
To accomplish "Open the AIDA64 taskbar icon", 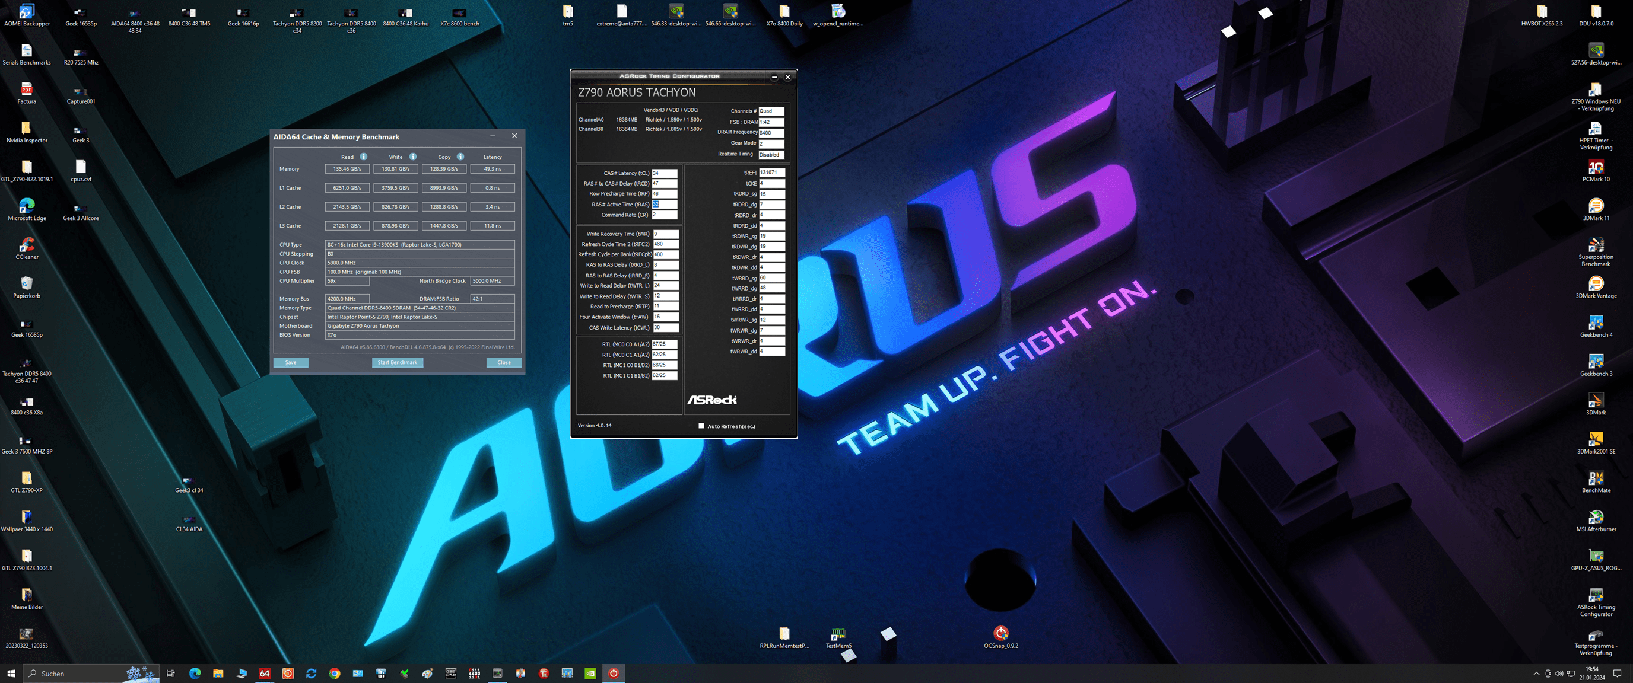I will tap(265, 673).
